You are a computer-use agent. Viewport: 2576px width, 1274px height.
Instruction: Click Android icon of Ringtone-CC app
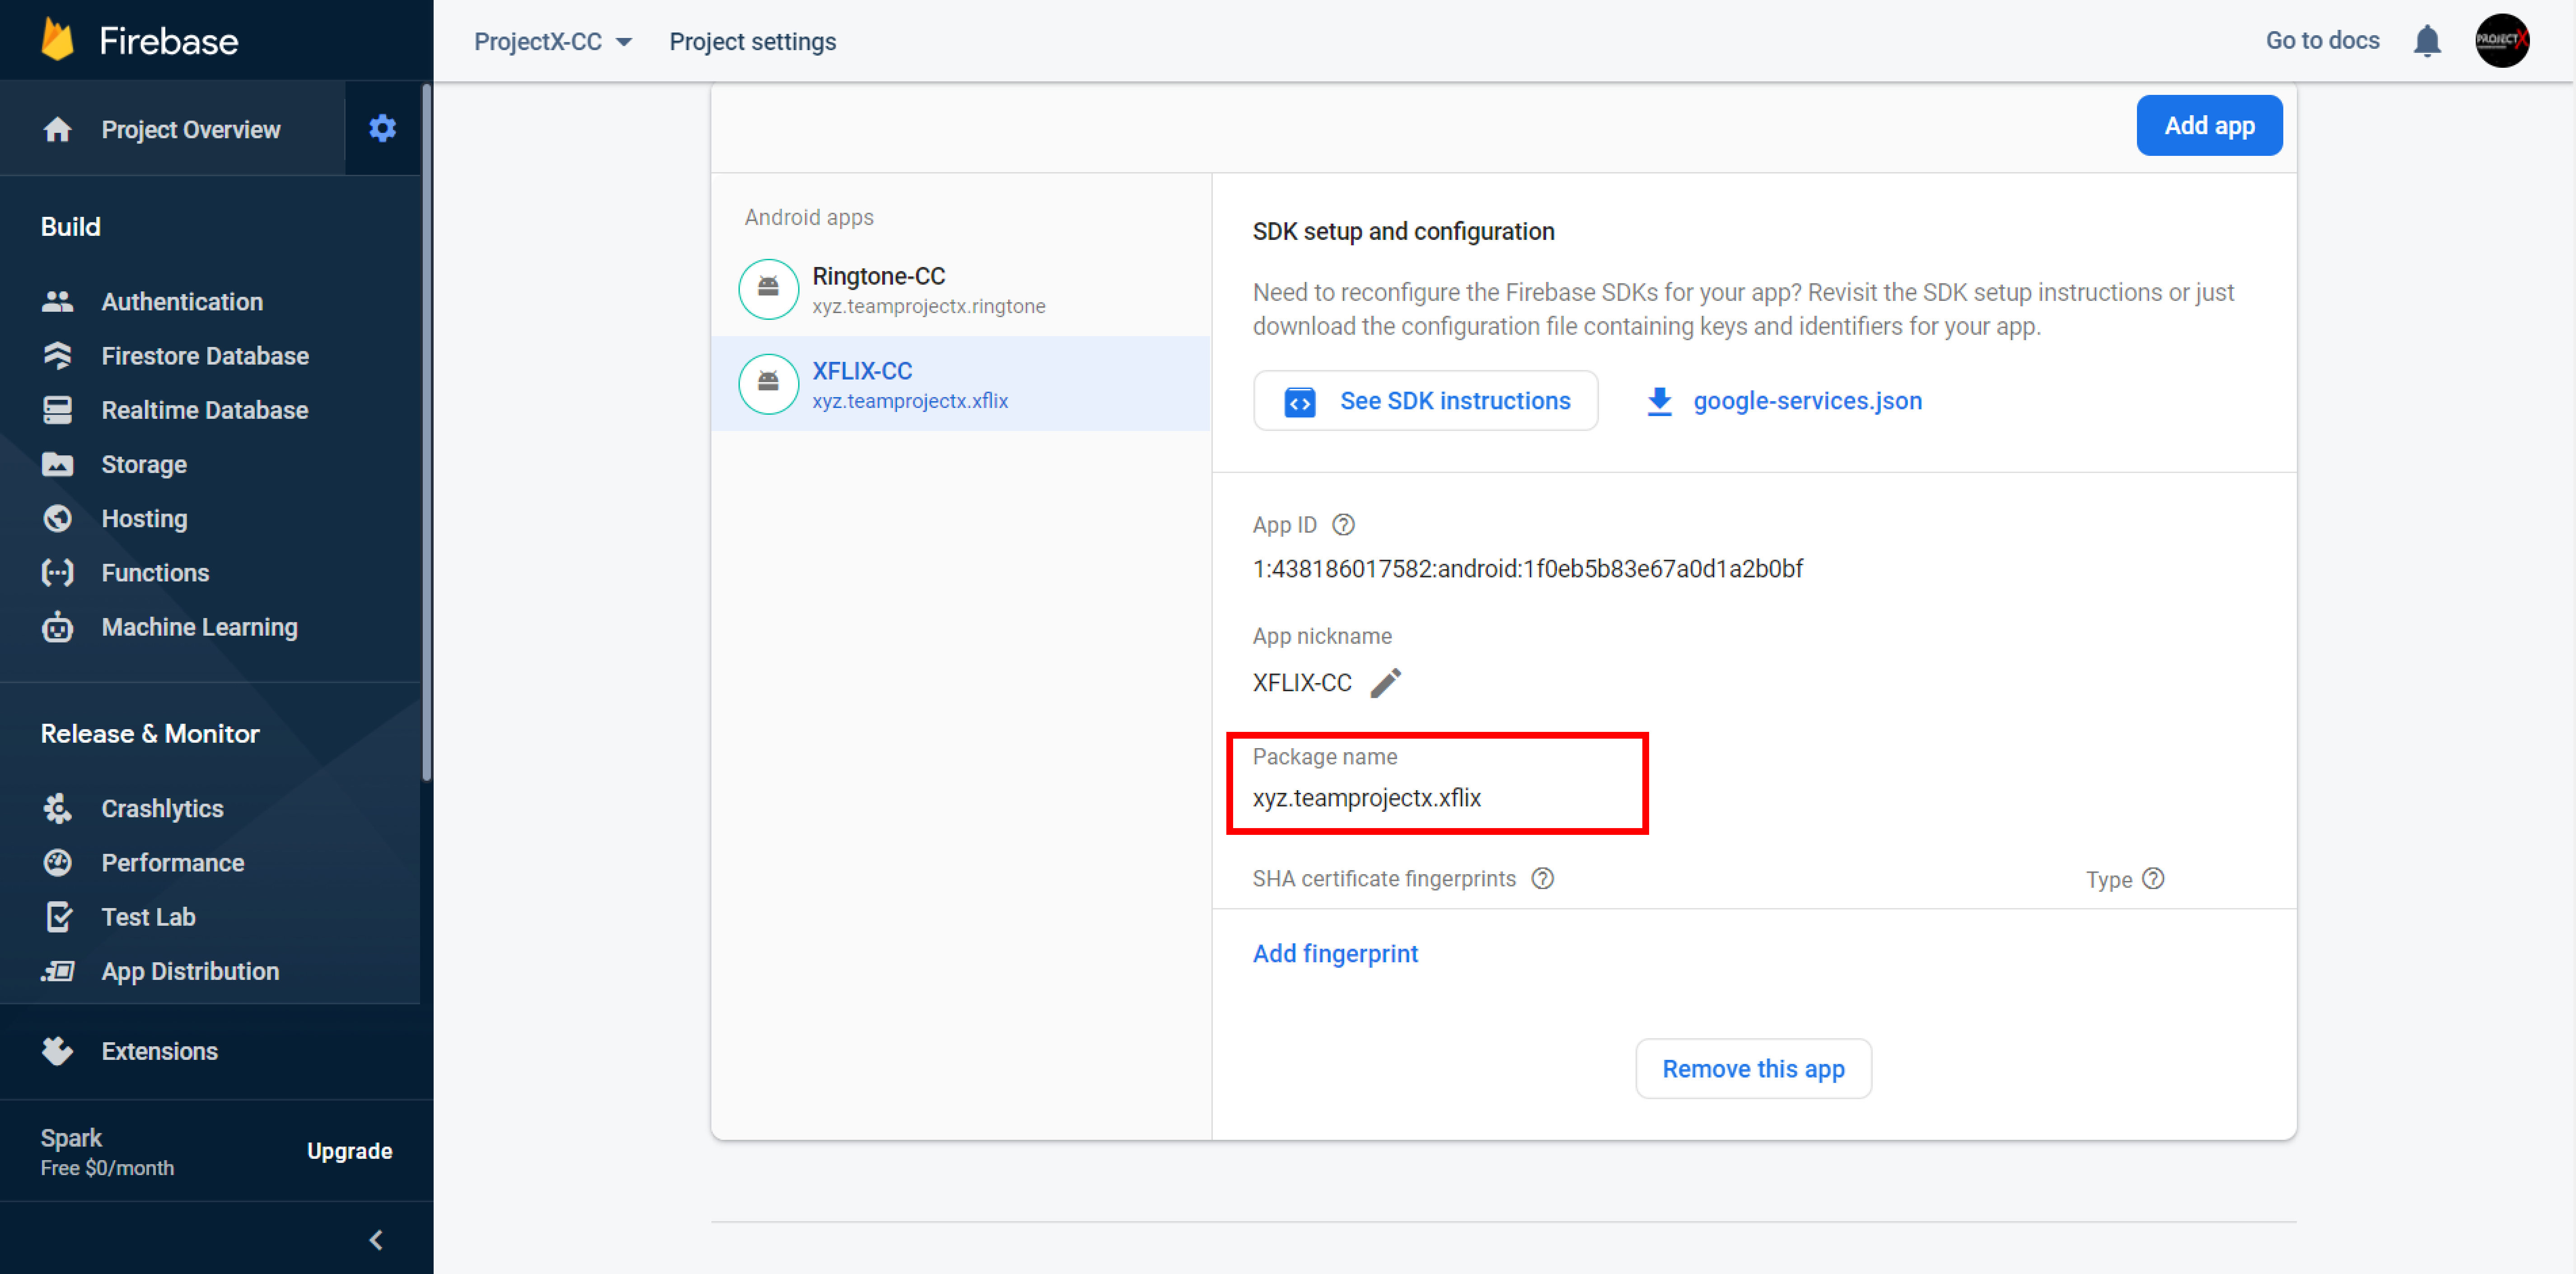tap(768, 289)
